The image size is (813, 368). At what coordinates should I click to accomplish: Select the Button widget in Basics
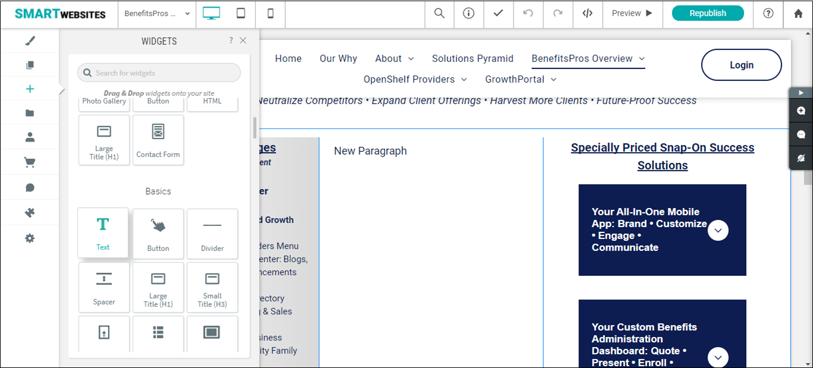click(158, 234)
